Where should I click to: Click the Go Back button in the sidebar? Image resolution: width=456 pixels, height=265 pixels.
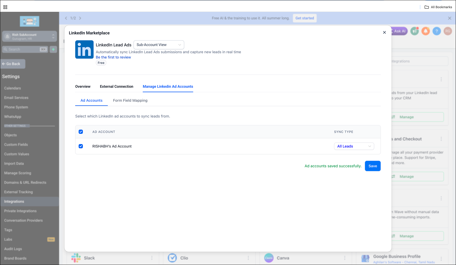pos(13,64)
